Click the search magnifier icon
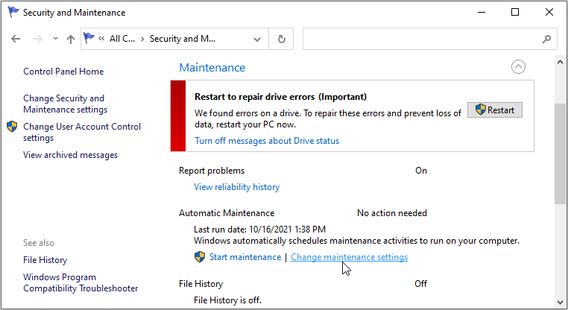Screen dimensions: 568x310 pos(546,39)
